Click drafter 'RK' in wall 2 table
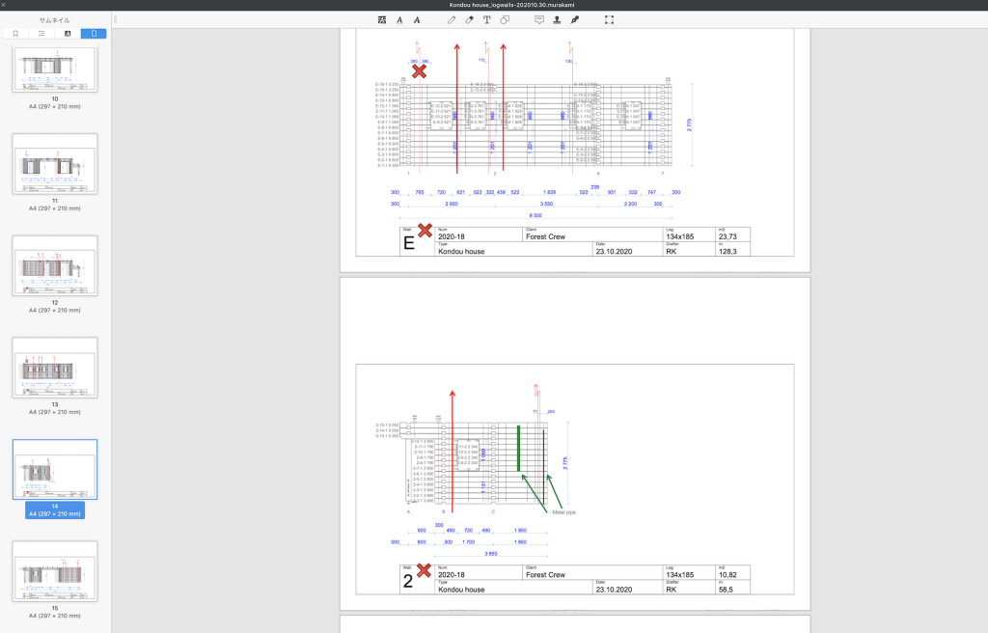Image resolution: width=988 pixels, height=633 pixels. (672, 590)
